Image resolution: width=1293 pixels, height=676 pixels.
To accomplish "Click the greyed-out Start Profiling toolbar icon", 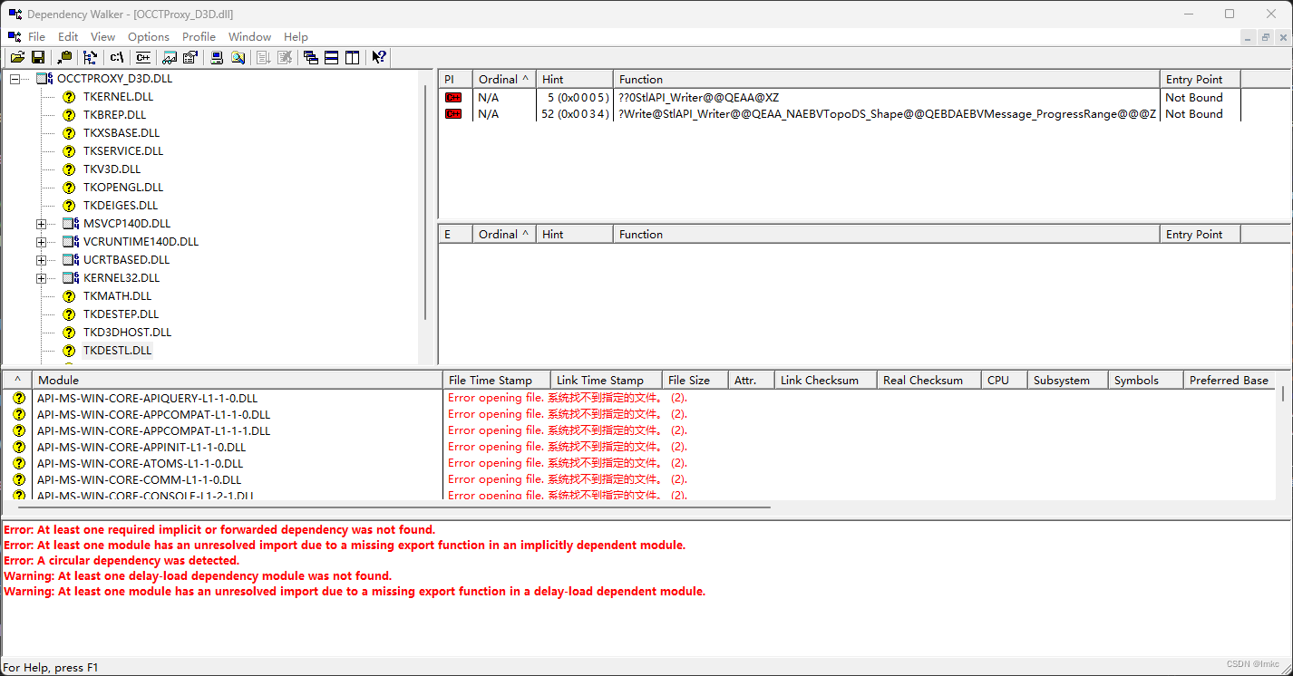I will [264, 57].
